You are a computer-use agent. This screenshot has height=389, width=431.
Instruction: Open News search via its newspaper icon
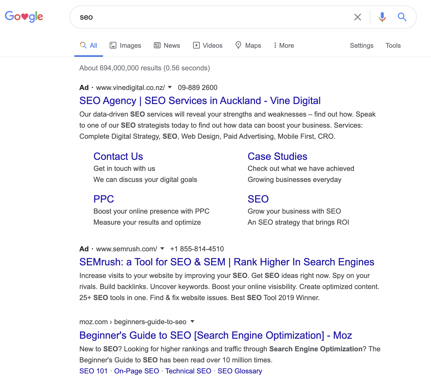tap(157, 45)
